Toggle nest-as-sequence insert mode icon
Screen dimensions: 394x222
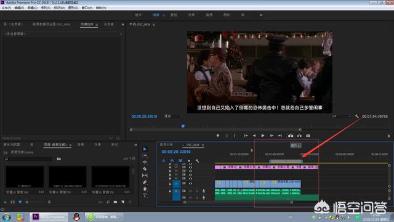164,160
